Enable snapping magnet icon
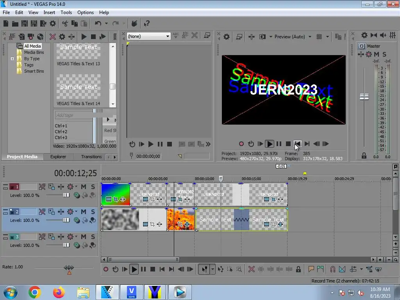This screenshot has width=400, height=300. point(333,269)
